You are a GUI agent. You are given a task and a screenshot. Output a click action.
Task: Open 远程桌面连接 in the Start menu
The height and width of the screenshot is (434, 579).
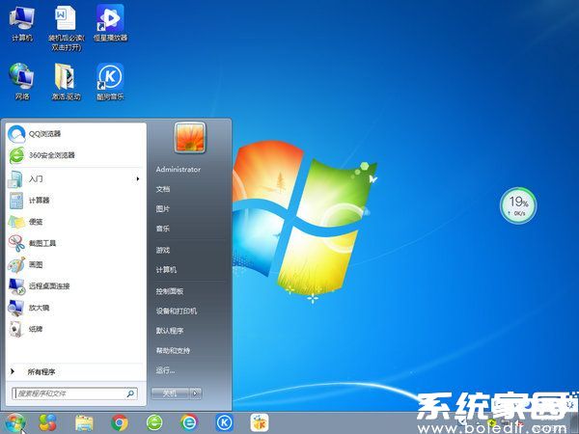[75, 286]
